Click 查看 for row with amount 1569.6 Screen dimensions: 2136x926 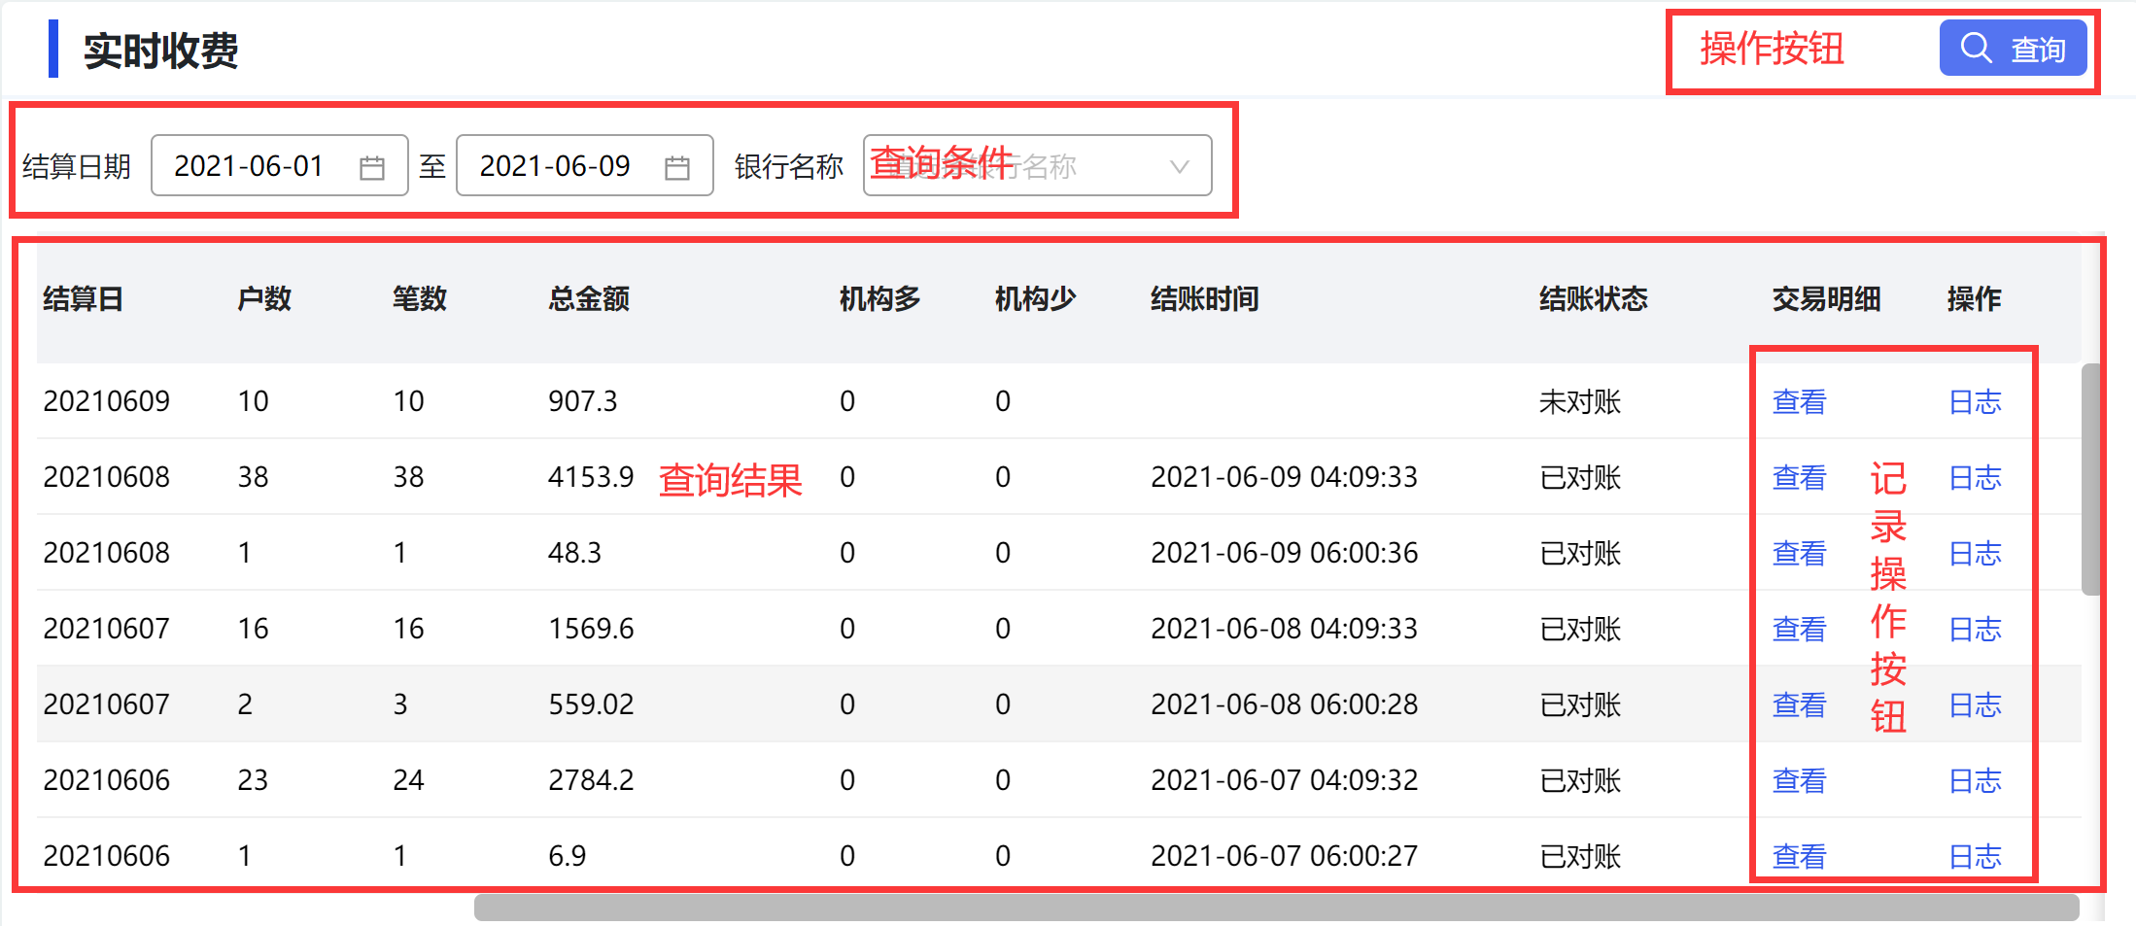point(1799,629)
